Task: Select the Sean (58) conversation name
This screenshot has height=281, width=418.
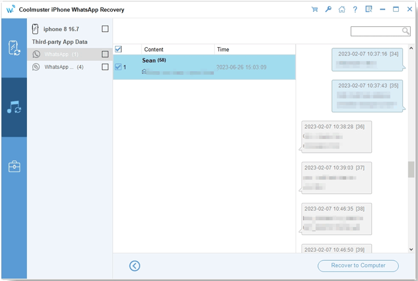Action: point(154,60)
